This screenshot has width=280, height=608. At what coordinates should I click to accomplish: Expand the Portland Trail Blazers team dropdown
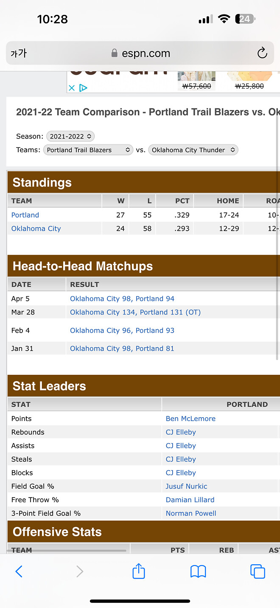tap(88, 150)
